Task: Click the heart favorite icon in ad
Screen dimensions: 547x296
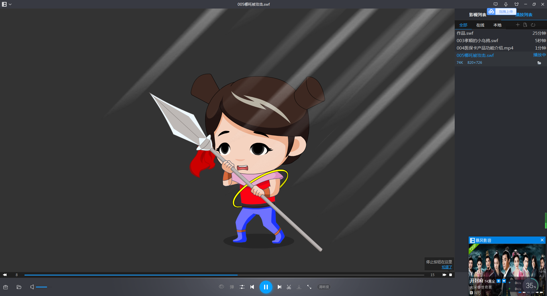Action: pyautogui.click(x=504, y=281)
